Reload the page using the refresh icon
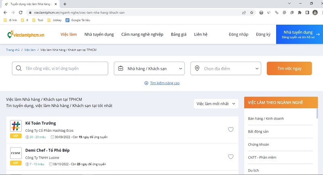 pyautogui.click(x=21, y=13)
